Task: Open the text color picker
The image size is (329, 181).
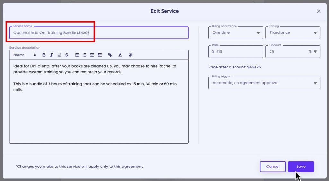Action: point(120,55)
